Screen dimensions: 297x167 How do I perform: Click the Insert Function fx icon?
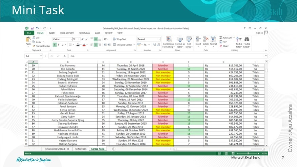pos(64,56)
